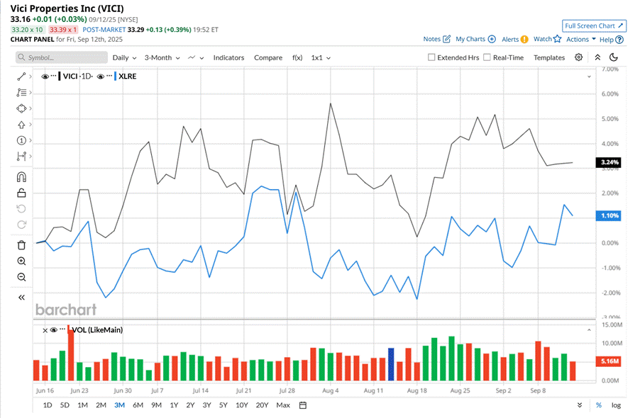Open VICI series options dots
The width and height of the screenshot is (640, 418).
point(53,77)
